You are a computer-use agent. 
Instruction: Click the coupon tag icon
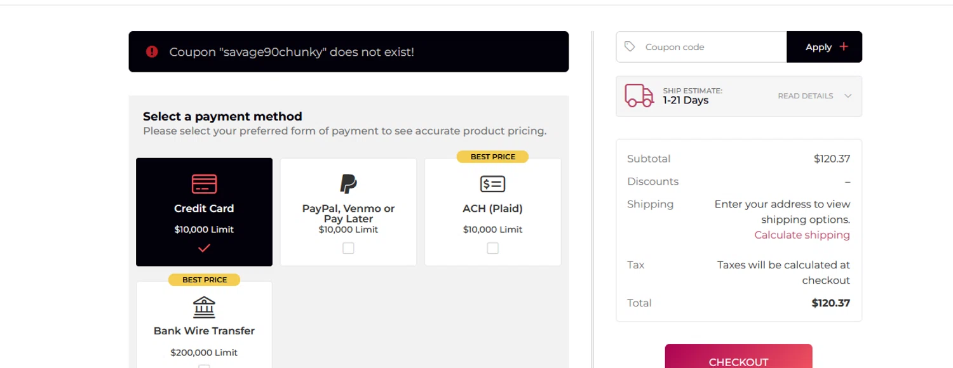(x=630, y=47)
